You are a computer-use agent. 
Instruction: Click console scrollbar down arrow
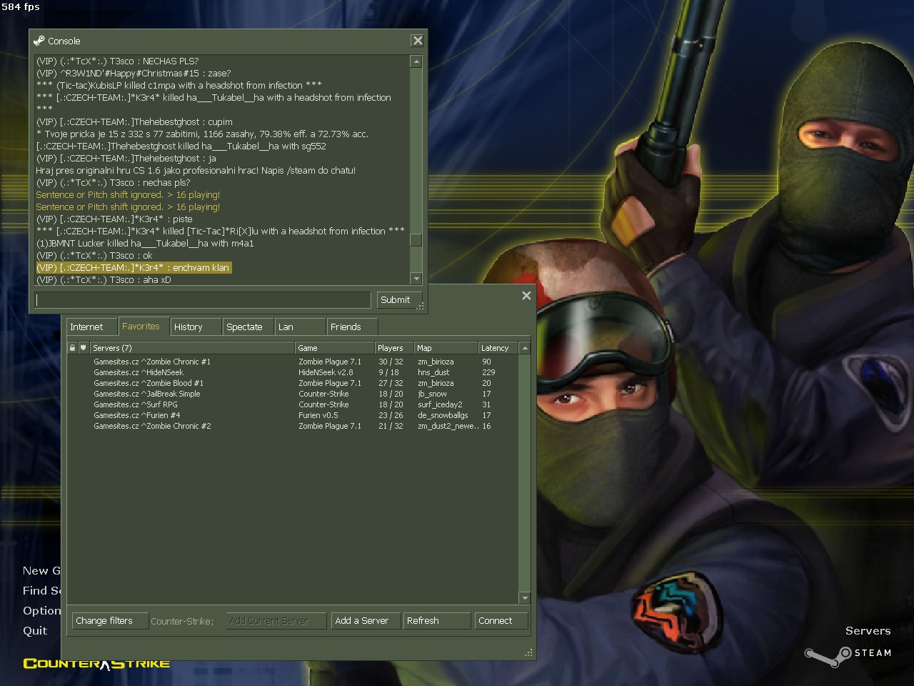[416, 279]
